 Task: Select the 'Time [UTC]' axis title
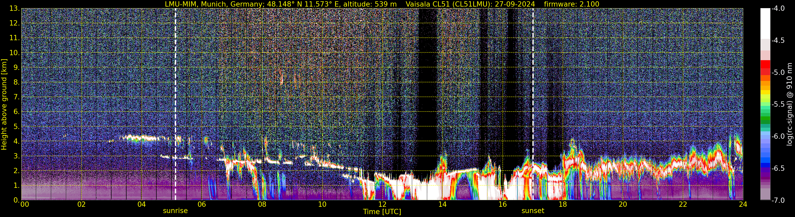(x=382, y=212)
